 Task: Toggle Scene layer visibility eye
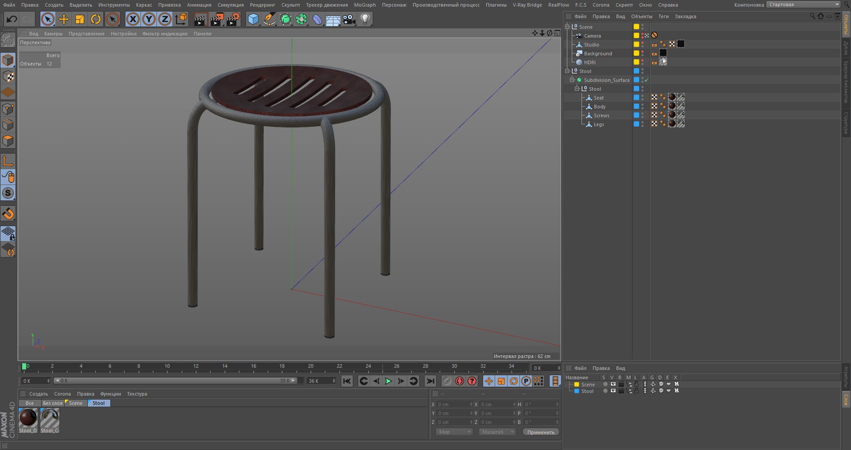[613, 384]
